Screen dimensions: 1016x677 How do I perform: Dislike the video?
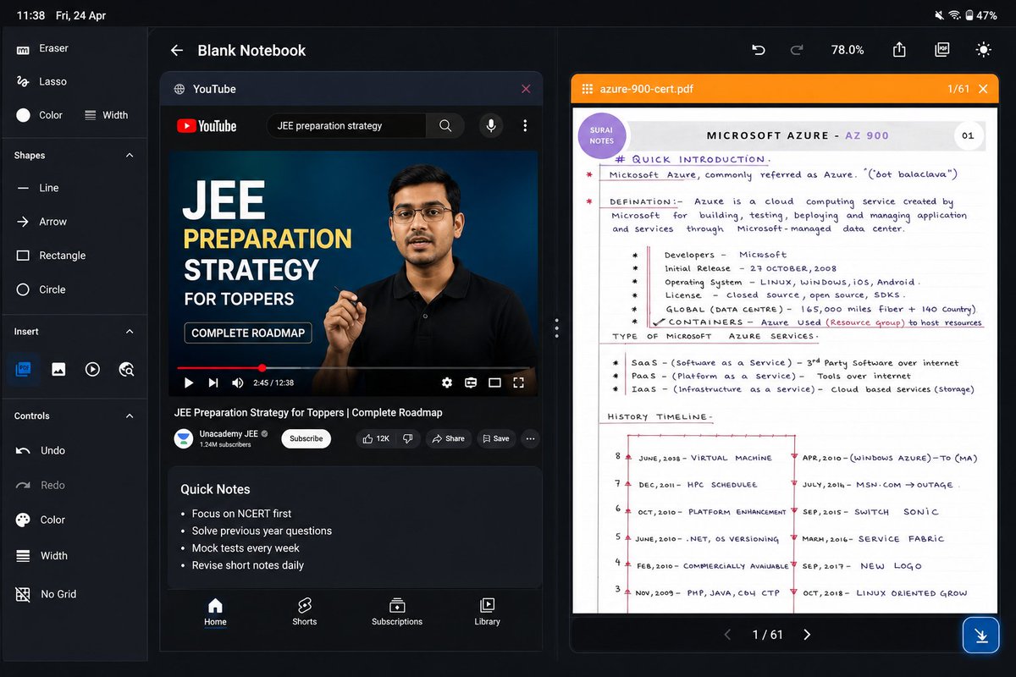(408, 438)
